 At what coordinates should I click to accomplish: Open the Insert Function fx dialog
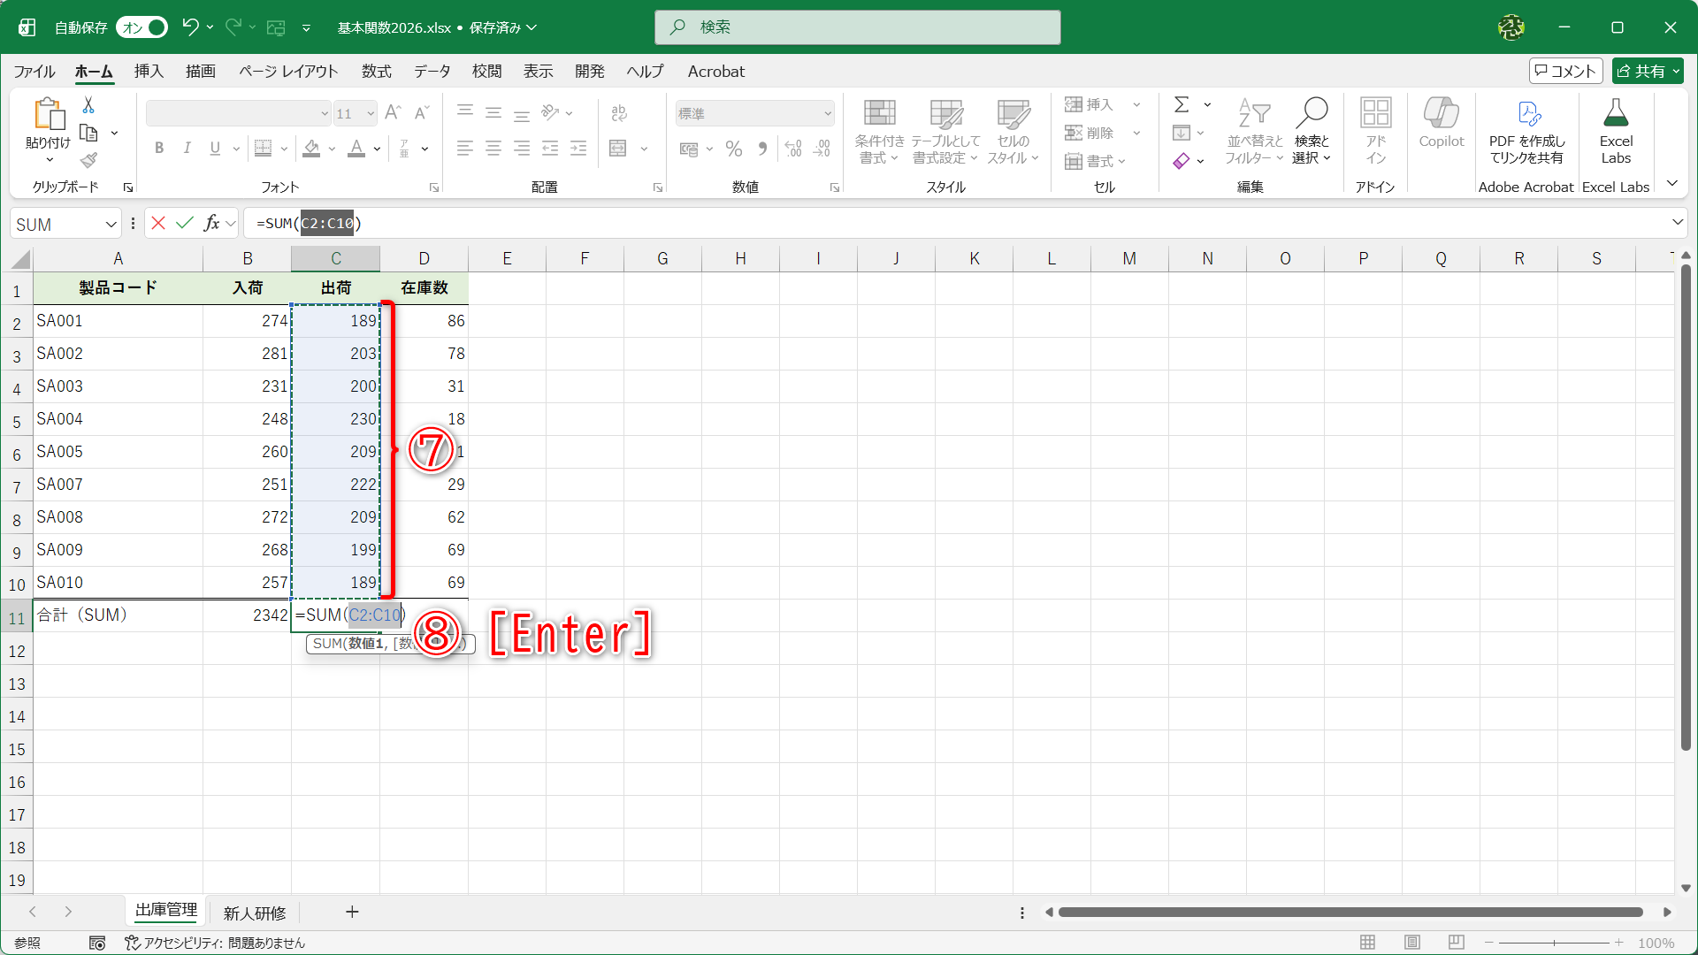tap(212, 224)
